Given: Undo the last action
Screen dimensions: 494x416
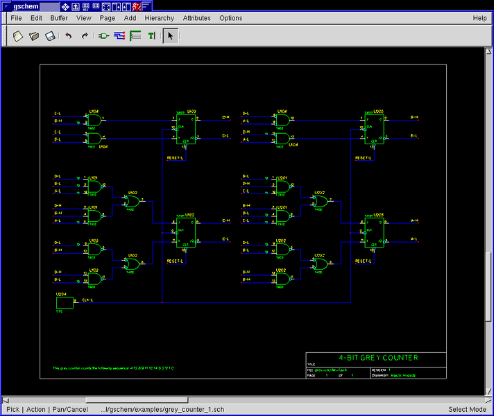Looking at the screenshot, I should point(69,36).
